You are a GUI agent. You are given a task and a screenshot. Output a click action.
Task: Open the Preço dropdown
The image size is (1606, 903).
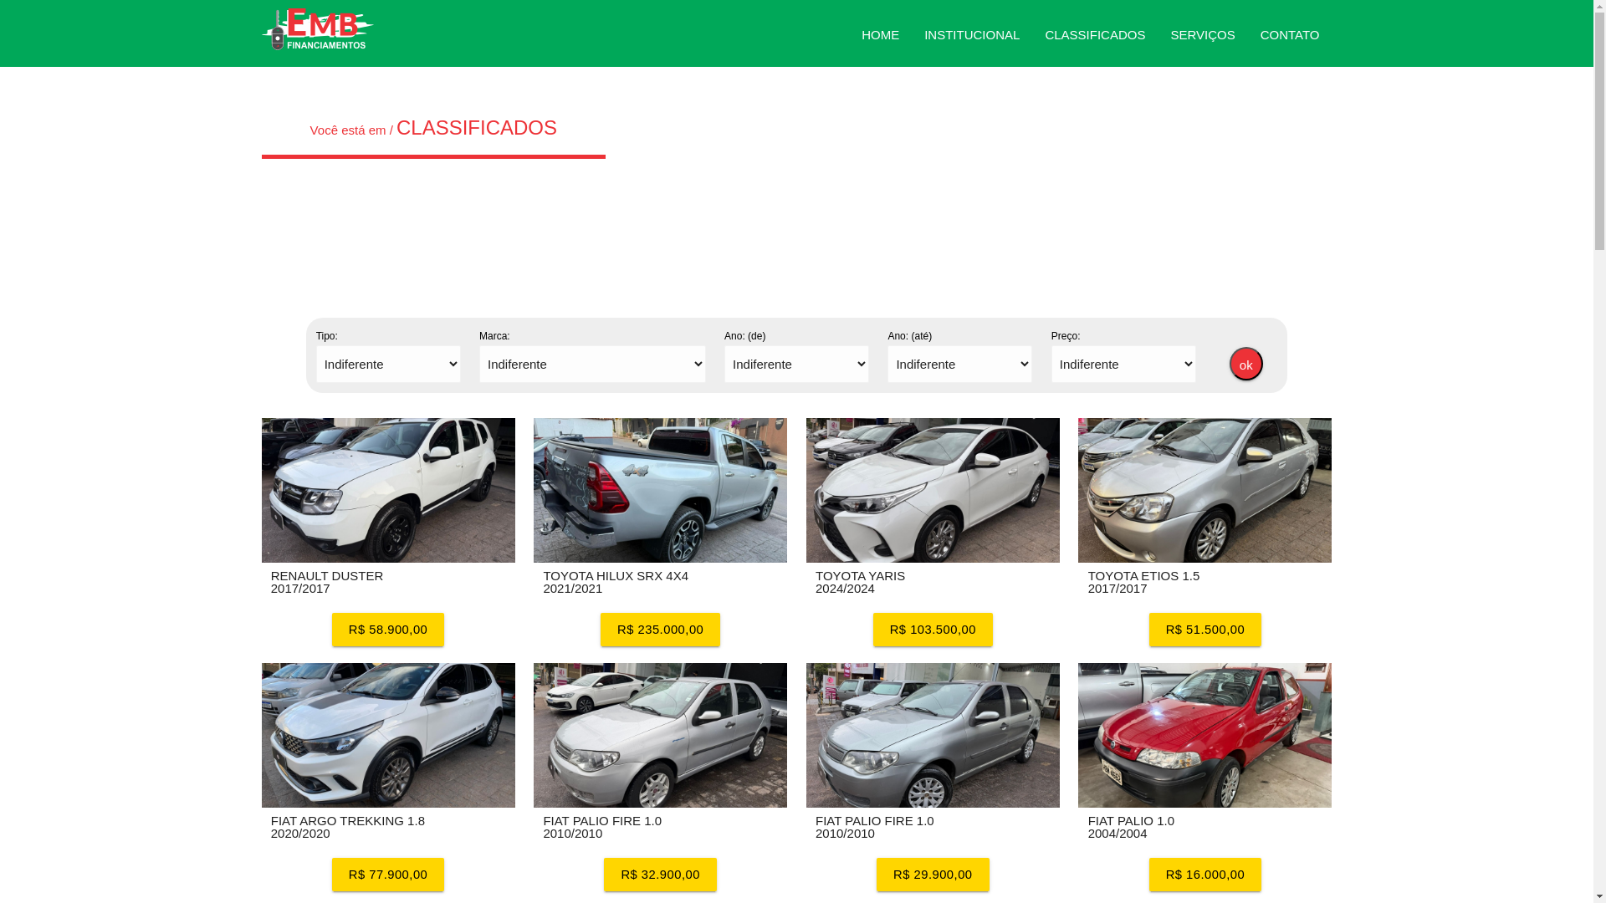[x=1123, y=365]
